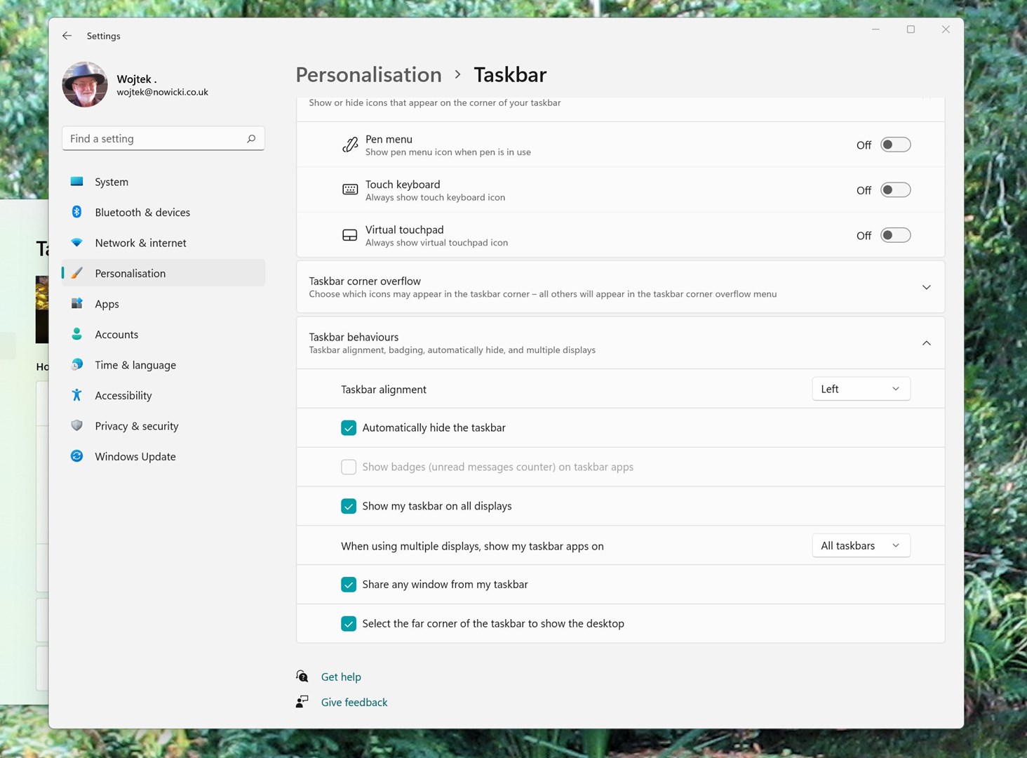Open System settings category
The image size is (1027, 758).
pos(163,182)
